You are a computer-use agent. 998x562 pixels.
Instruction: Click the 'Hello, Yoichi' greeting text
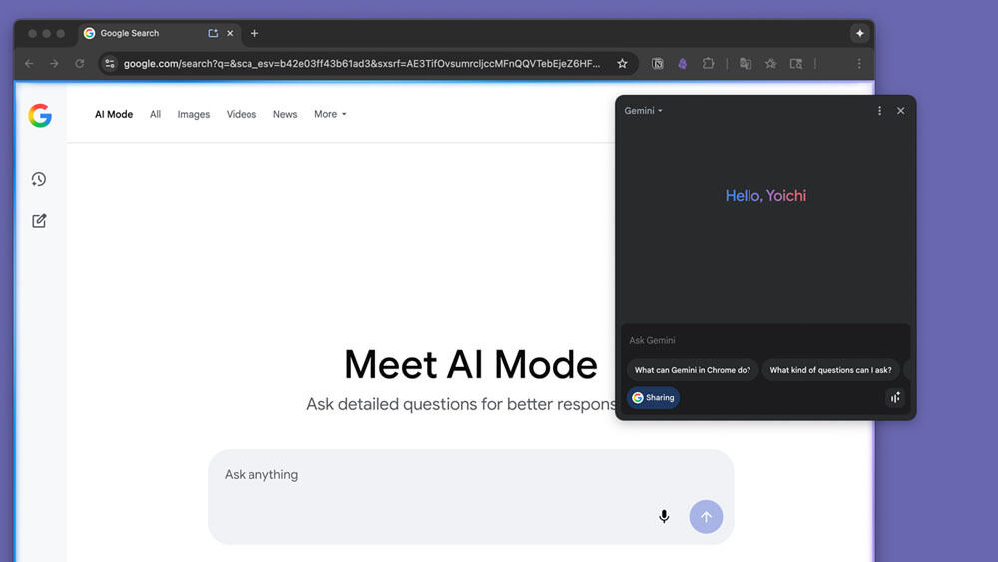[765, 196]
